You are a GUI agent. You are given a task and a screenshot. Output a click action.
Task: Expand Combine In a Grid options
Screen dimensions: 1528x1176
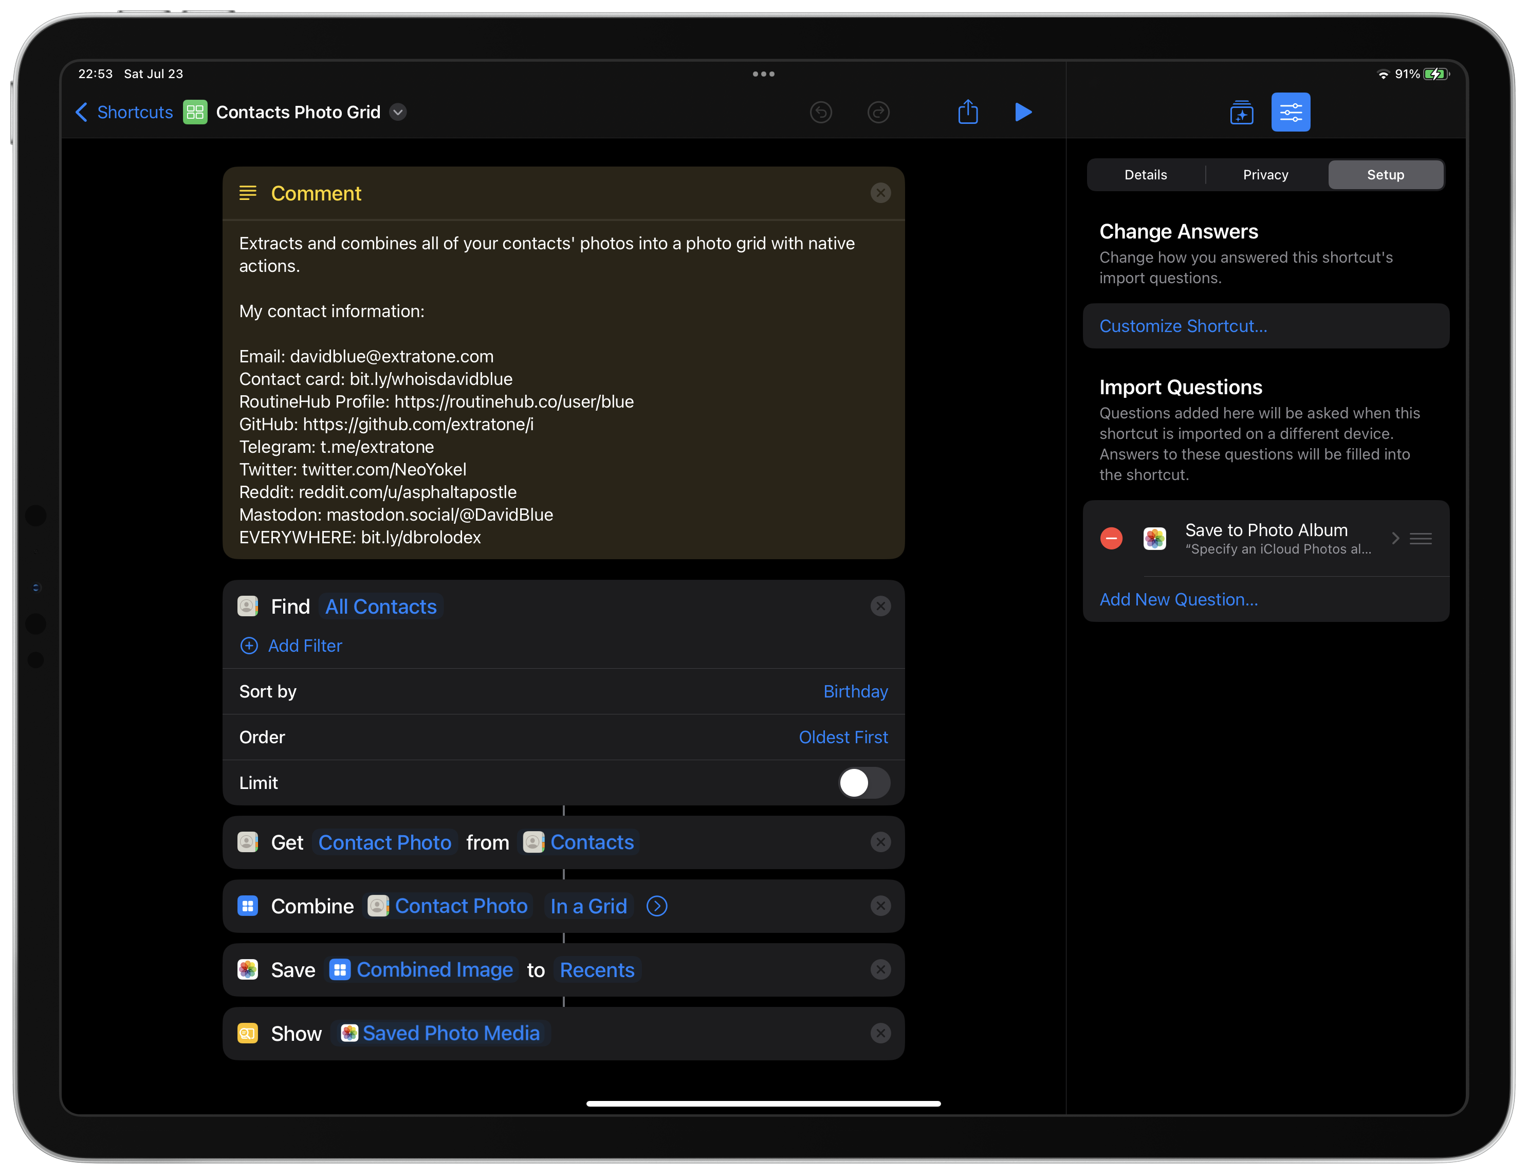pyautogui.click(x=656, y=906)
